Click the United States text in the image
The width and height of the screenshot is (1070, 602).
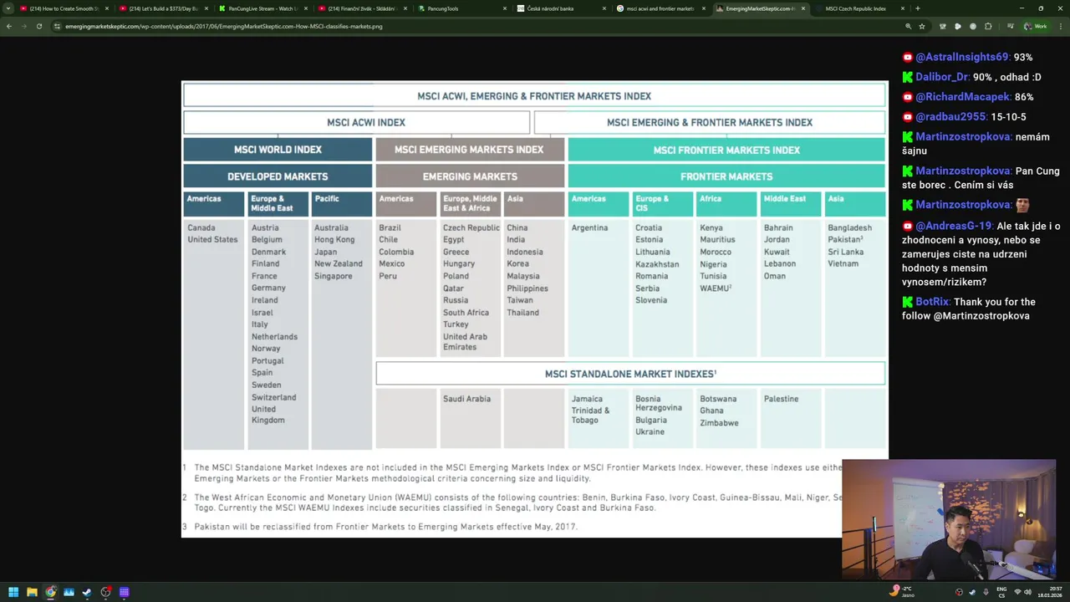click(x=212, y=239)
